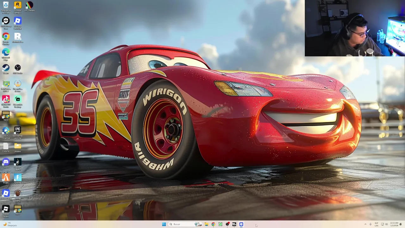This screenshot has height=228, width=405.
Task: Select the ARC Raiders desktop shortcut
Action: tap(29, 6)
